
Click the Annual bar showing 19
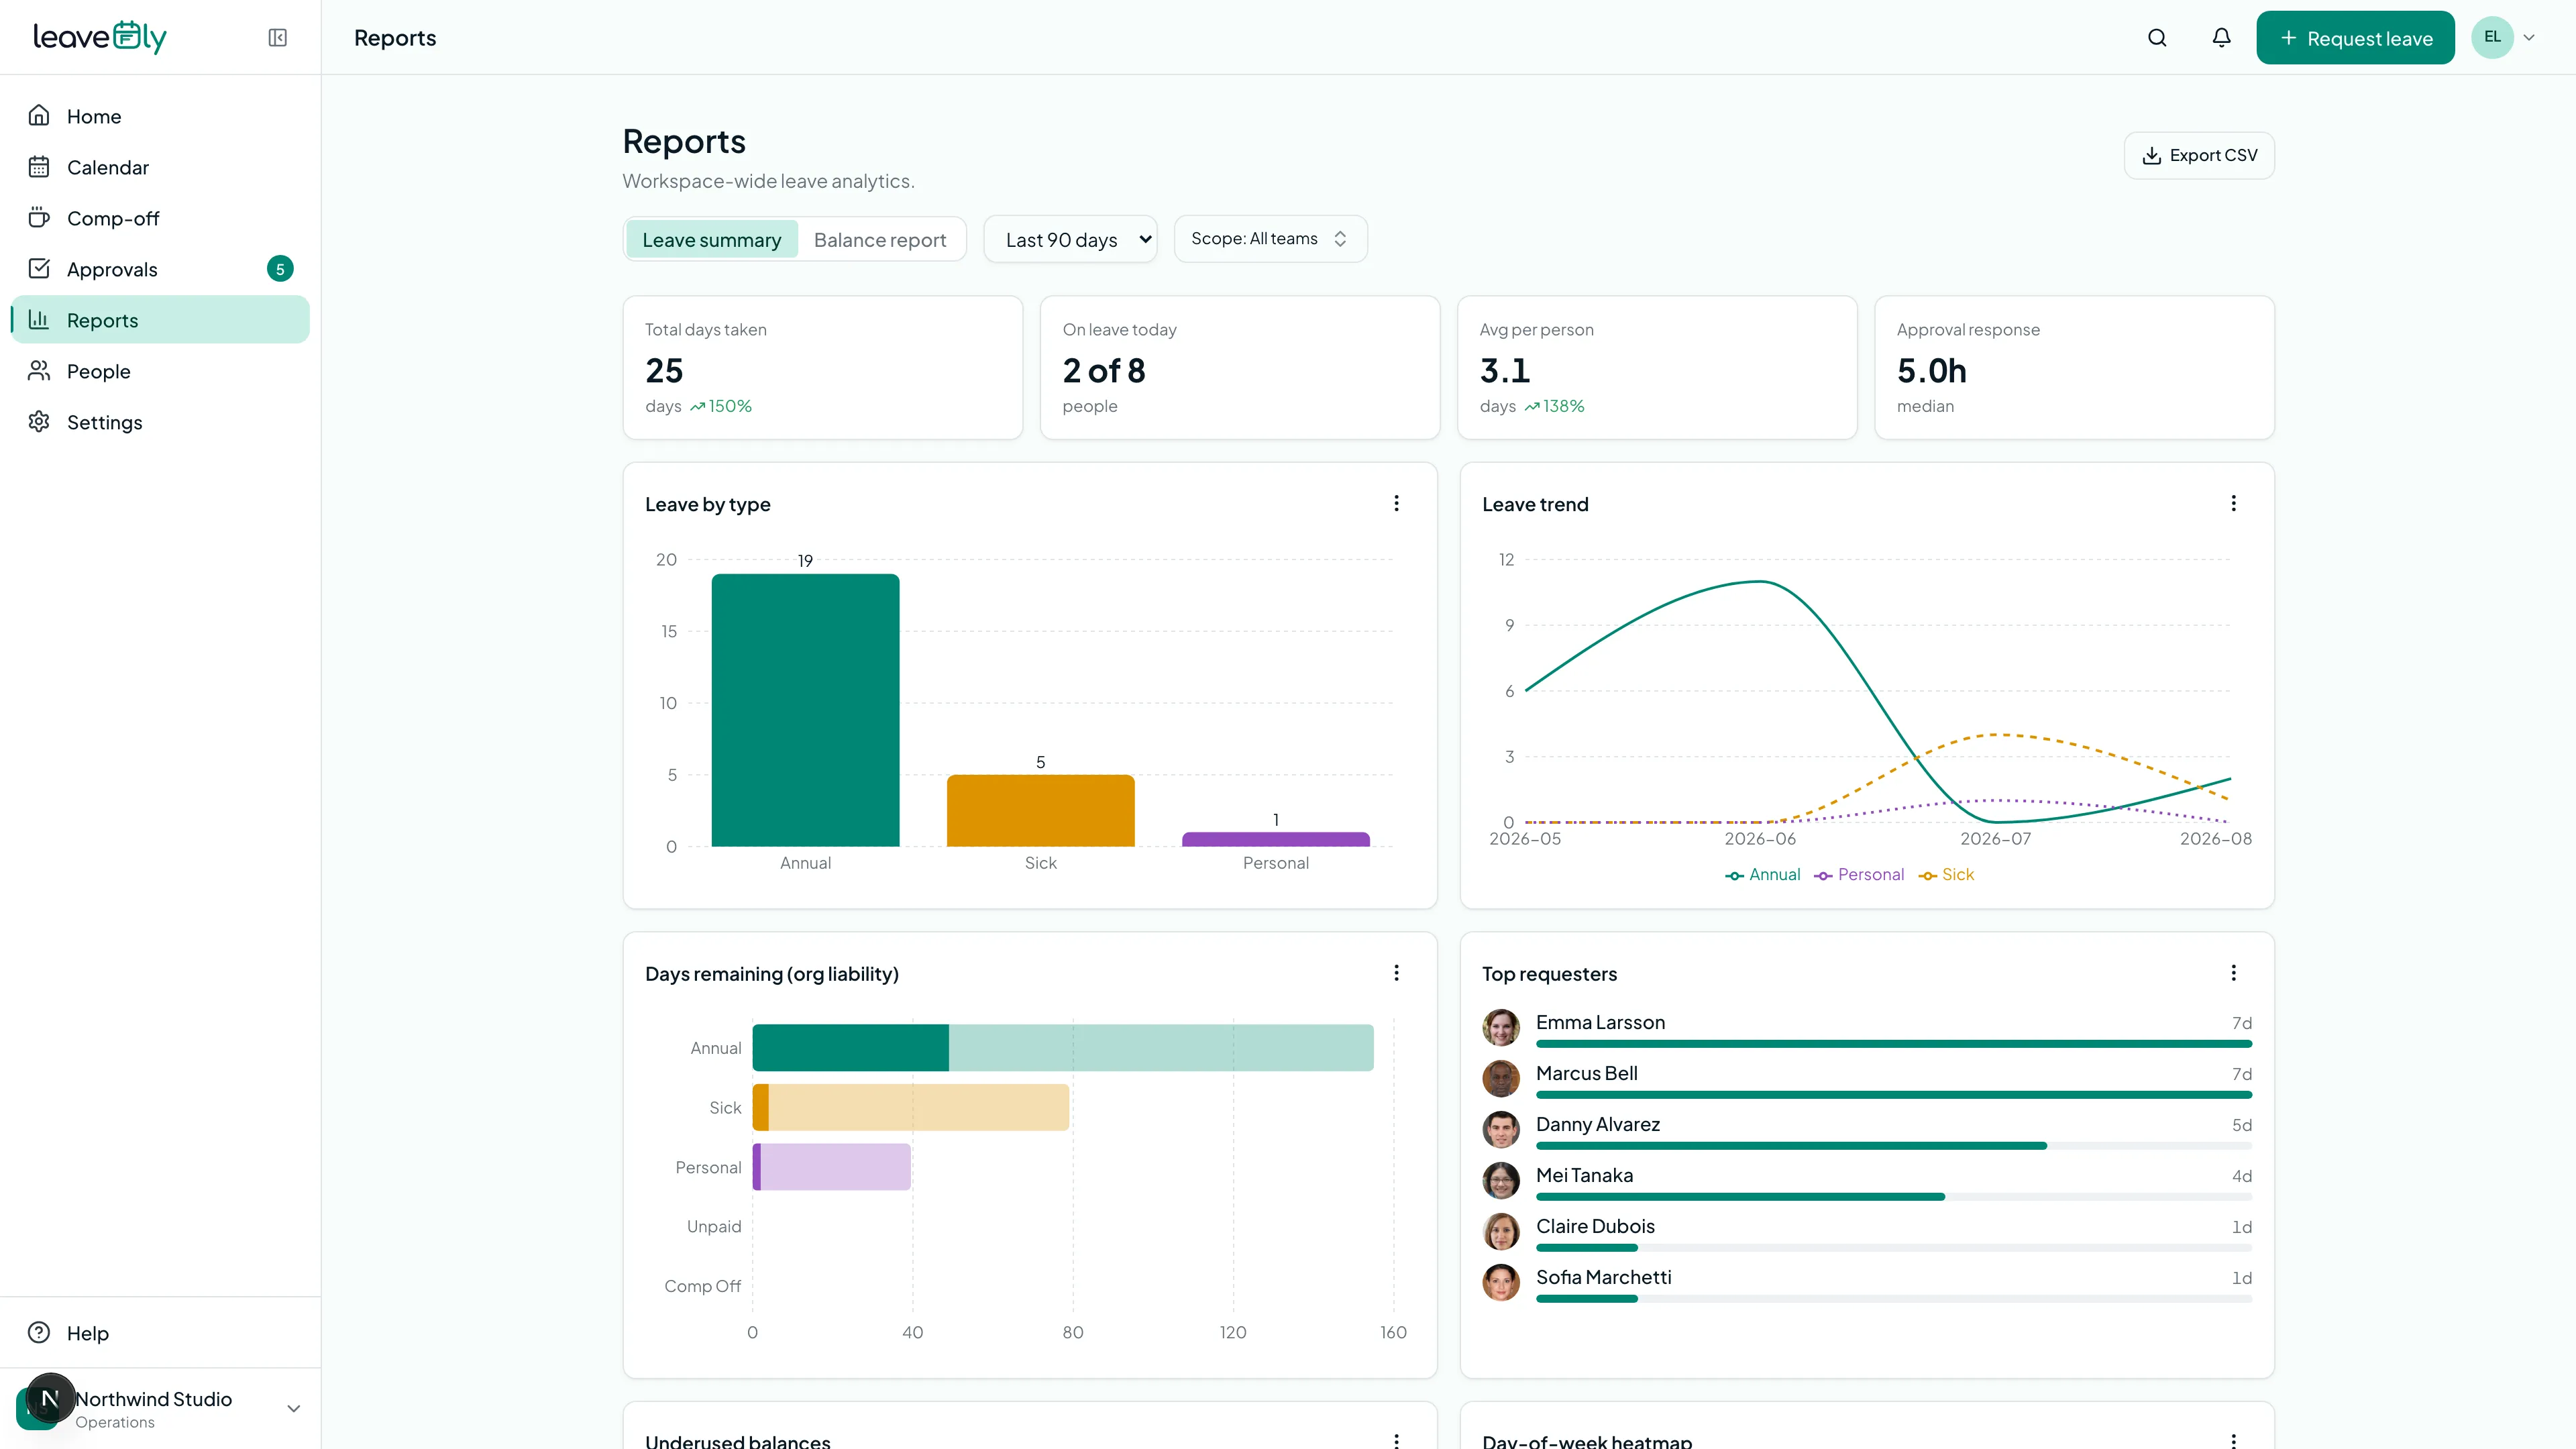pyautogui.click(x=805, y=710)
